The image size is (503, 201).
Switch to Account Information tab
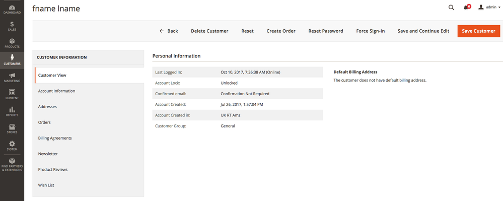(x=89, y=91)
